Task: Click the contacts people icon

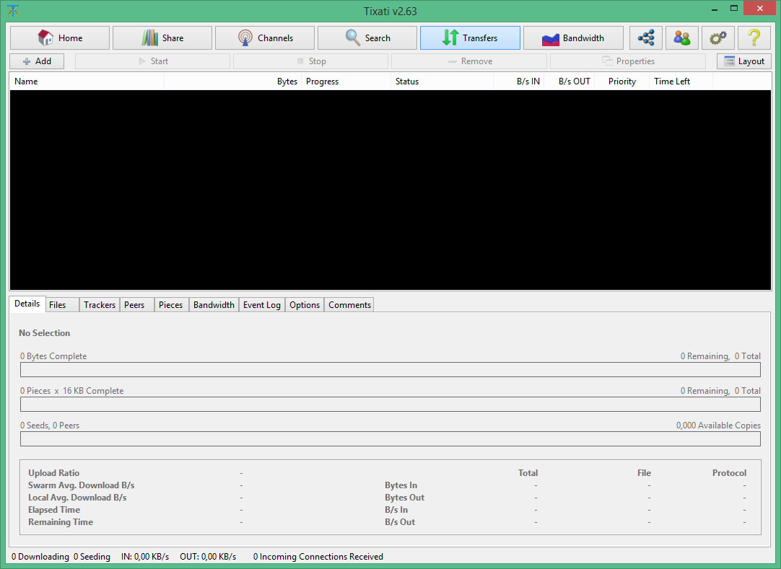Action: coord(682,38)
